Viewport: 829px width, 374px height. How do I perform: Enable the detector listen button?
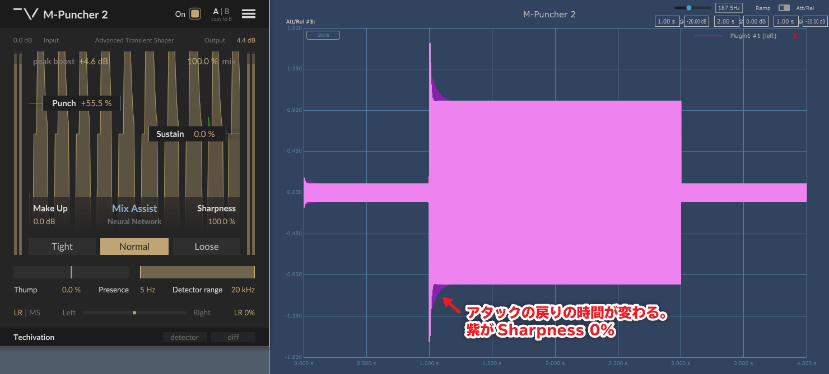184,337
